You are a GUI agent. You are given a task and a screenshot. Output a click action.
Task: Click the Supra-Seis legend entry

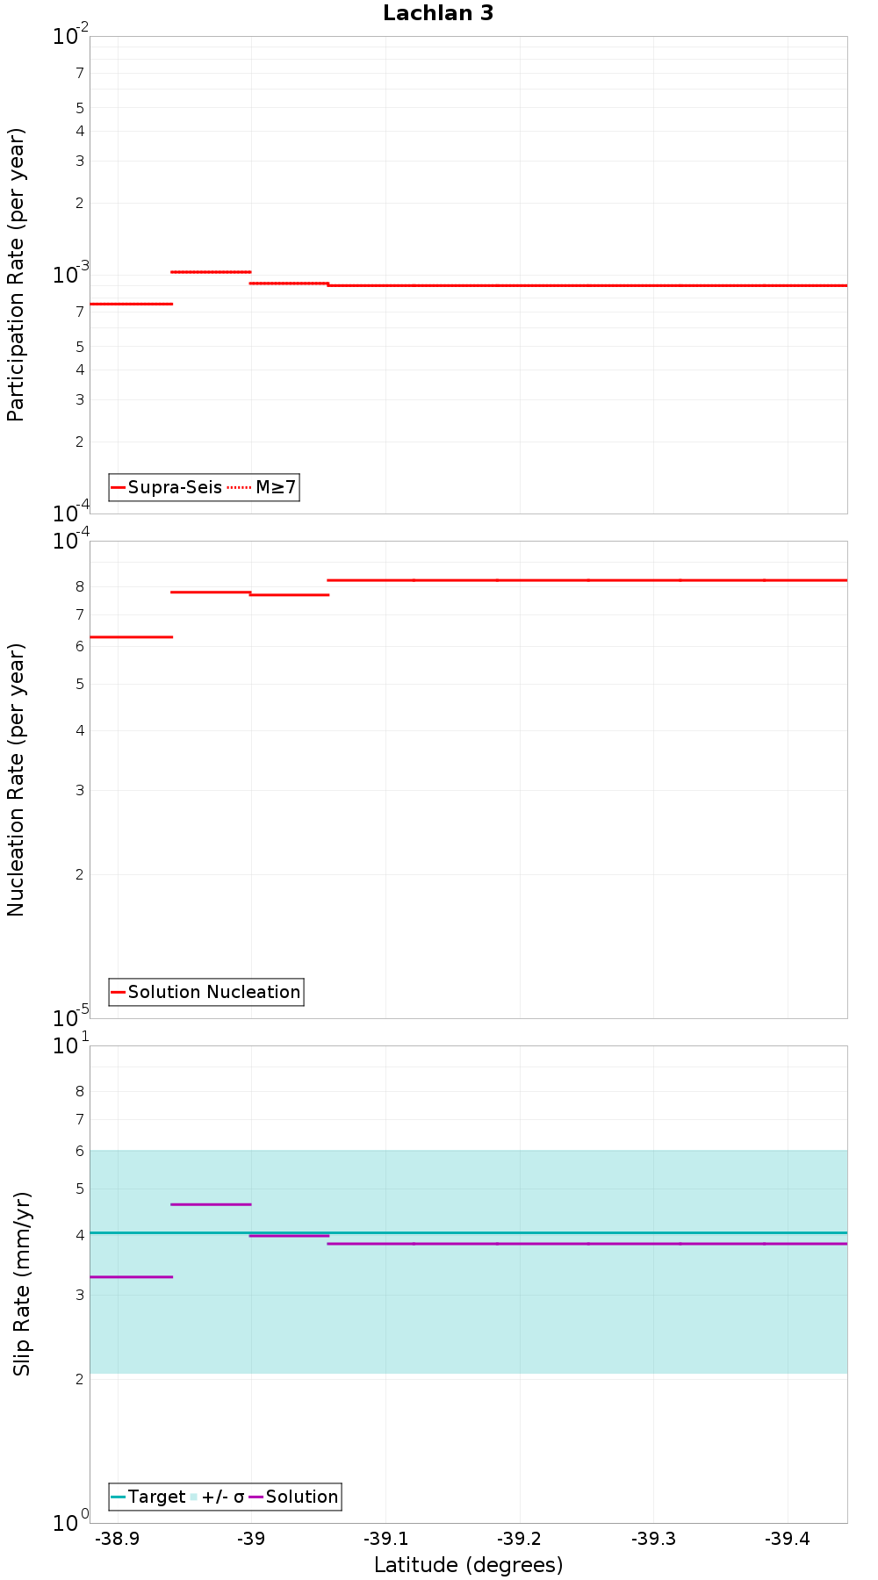click(x=167, y=487)
